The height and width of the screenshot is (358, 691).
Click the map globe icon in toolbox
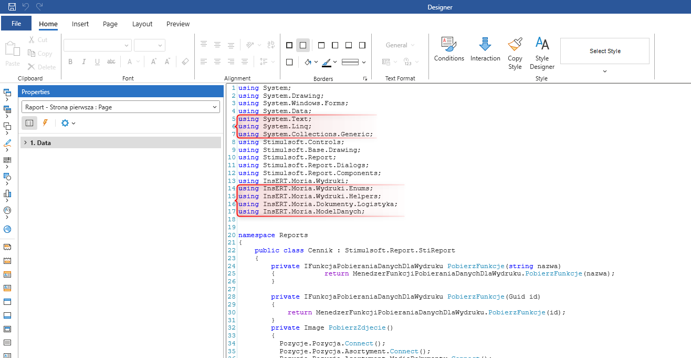click(x=7, y=229)
